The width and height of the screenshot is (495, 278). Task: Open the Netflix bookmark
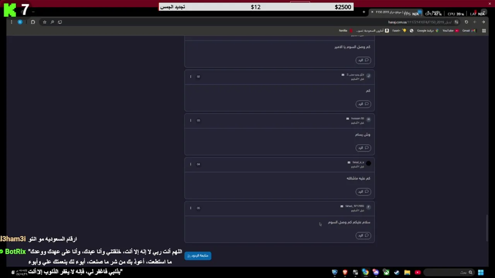point(346,31)
